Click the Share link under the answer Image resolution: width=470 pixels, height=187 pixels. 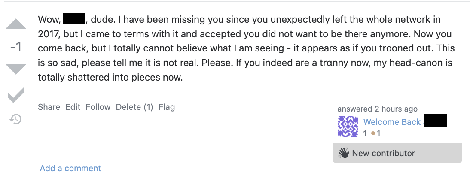click(49, 107)
